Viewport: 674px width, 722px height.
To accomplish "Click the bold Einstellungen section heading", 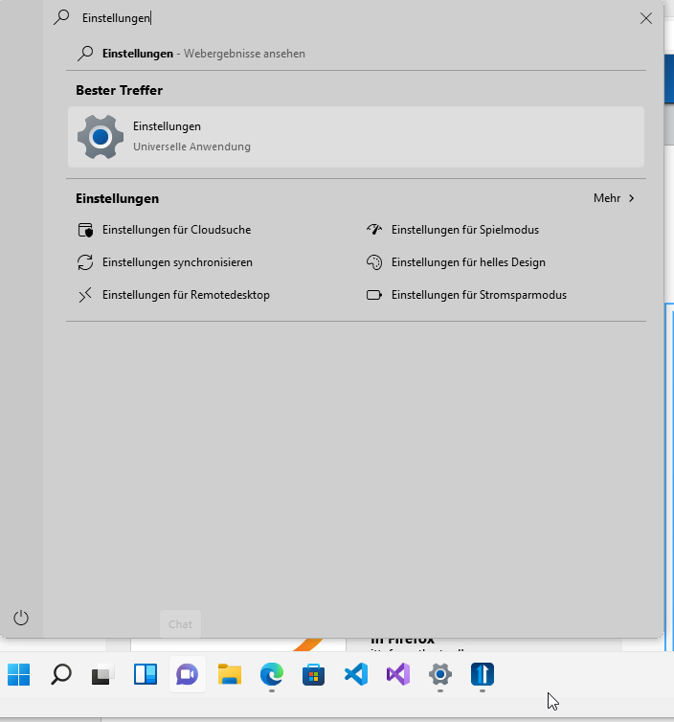I will click(x=118, y=198).
